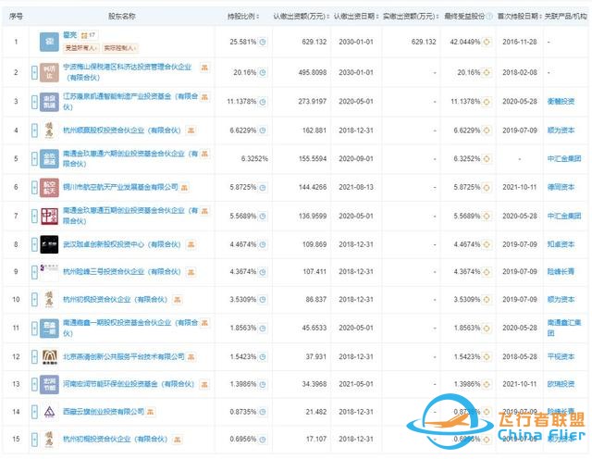Click red square company logo in row 7

coord(49,217)
